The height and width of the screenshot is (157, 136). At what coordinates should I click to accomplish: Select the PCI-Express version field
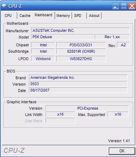(87, 108)
